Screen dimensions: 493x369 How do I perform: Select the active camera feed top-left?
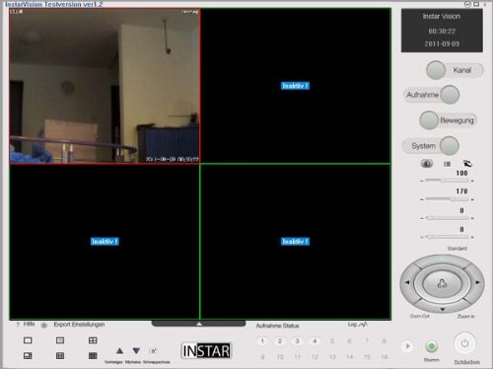click(105, 86)
